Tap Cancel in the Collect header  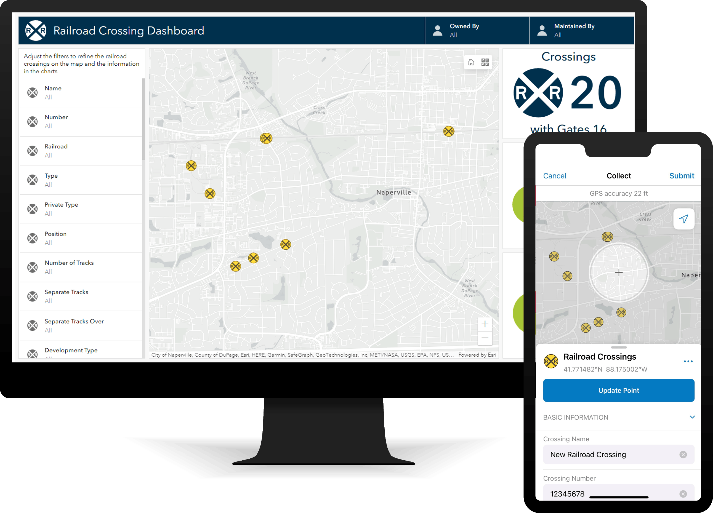(x=554, y=176)
